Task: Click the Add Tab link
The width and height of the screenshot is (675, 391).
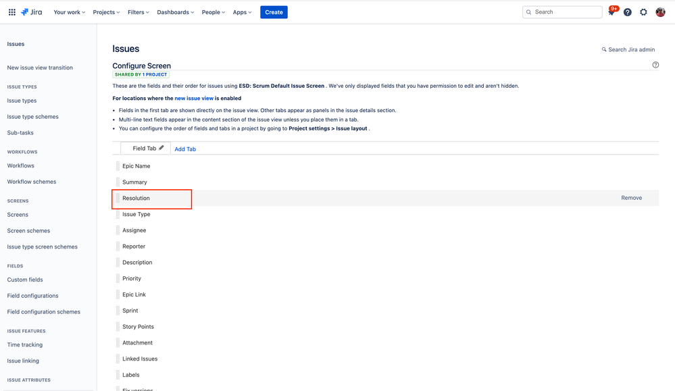Action: point(185,149)
